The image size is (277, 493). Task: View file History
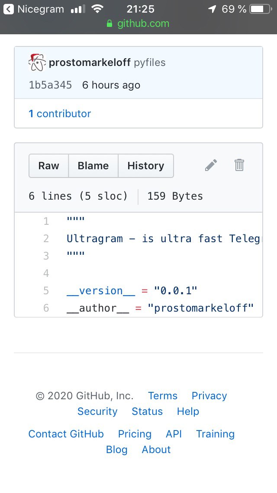pyautogui.click(x=146, y=166)
